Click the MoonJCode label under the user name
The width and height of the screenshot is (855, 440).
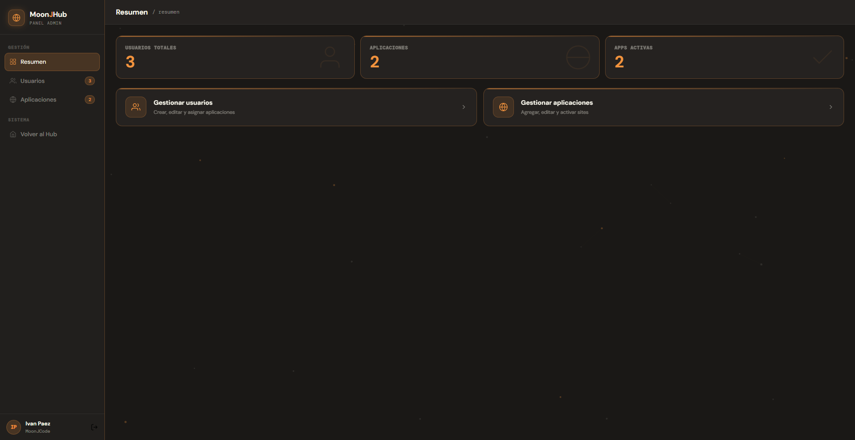[x=38, y=431]
